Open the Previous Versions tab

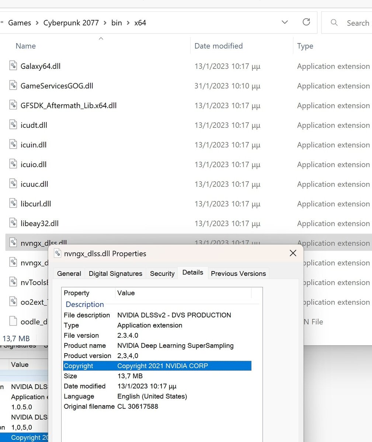[238, 274]
